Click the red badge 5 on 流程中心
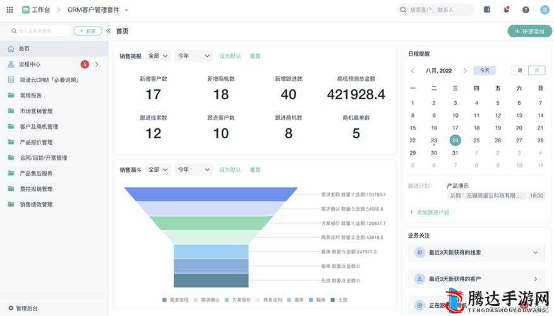 pyautogui.click(x=85, y=64)
